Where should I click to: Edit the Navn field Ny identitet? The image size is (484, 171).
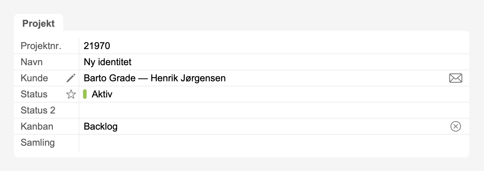click(108, 62)
